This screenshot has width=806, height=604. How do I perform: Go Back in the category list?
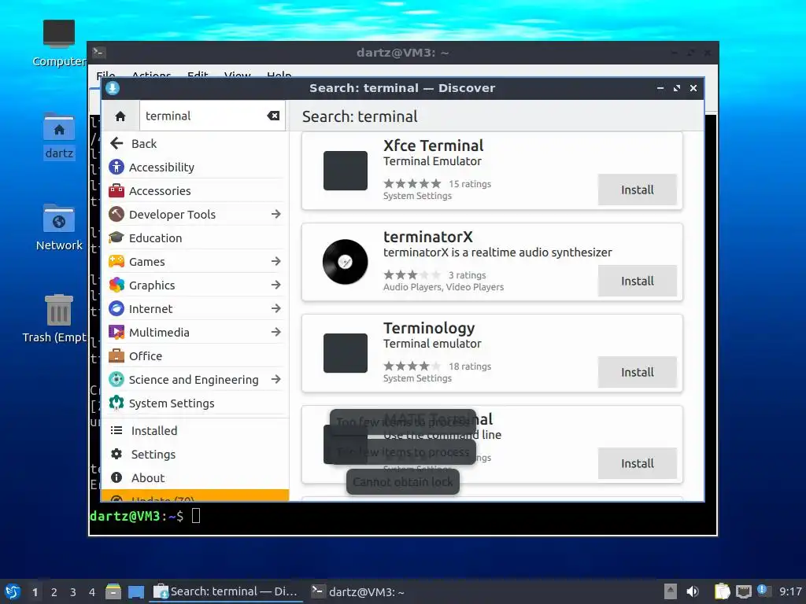point(195,144)
